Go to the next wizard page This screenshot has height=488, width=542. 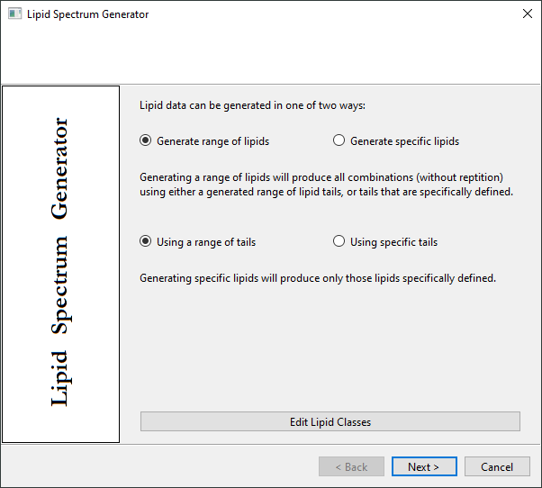coord(424,466)
